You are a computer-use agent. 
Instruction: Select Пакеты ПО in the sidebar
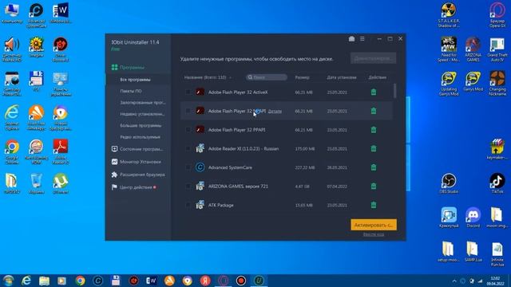coord(131,91)
